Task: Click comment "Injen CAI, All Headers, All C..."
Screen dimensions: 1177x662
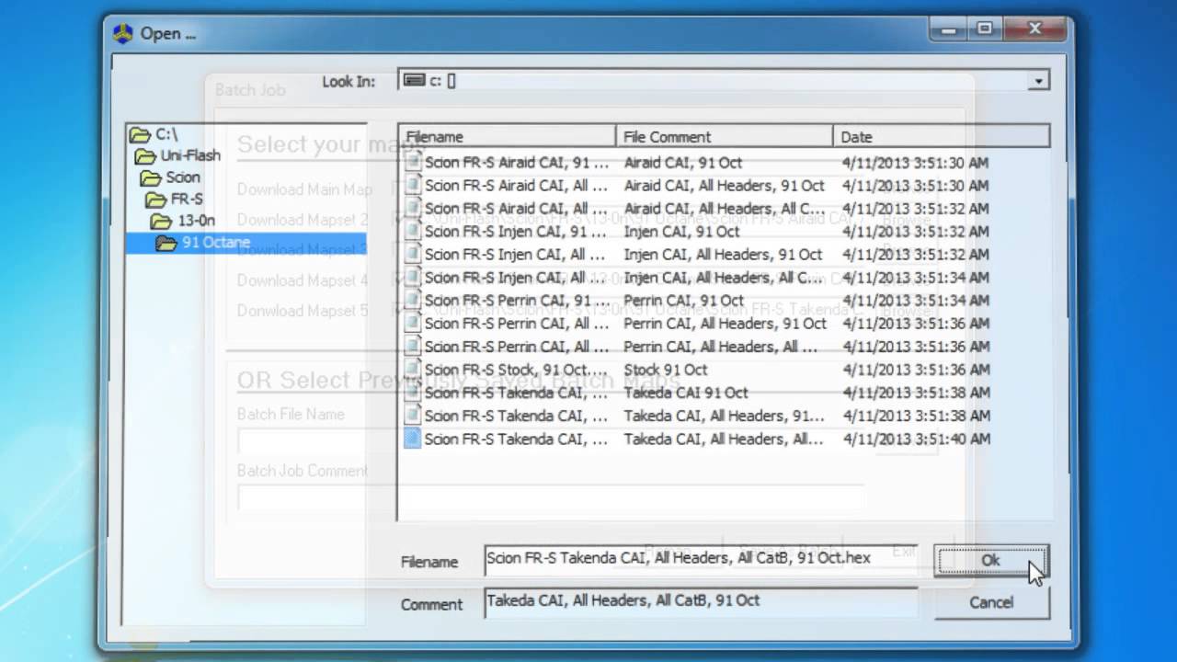Action: (x=724, y=278)
